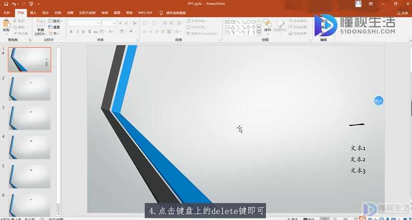The width and height of the screenshot is (412, 220).
Task: Click the Save icon in the quick access toolbar
Action: click(6, 4)
